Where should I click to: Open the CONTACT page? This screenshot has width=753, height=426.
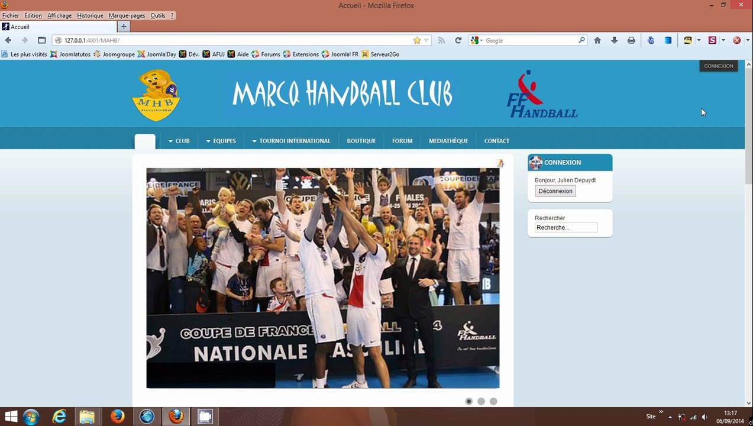pos(497,141)
